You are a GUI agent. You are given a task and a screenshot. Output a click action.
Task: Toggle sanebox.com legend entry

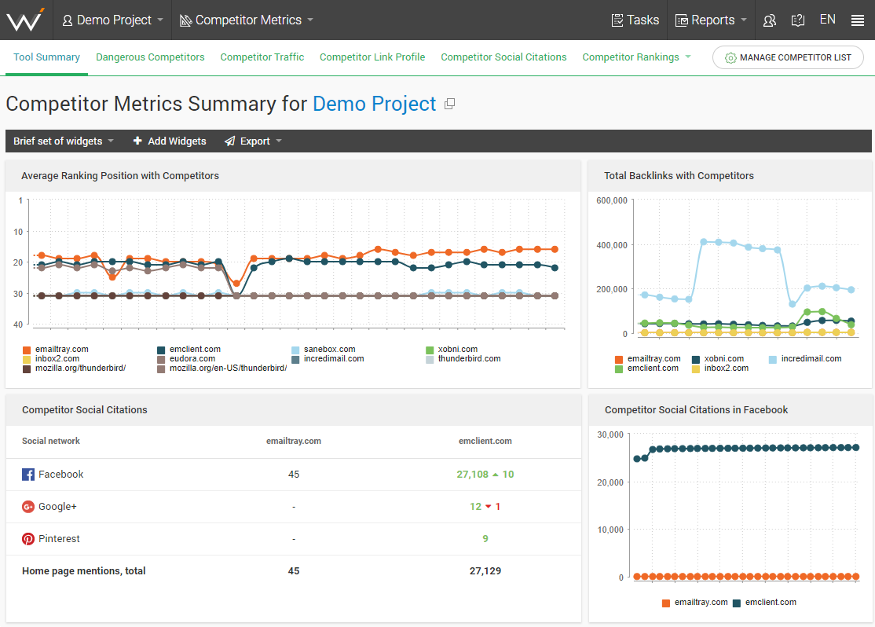pyautogui.click(x=324, y=350)
